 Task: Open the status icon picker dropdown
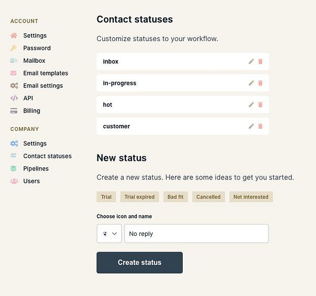click(109, 234)
